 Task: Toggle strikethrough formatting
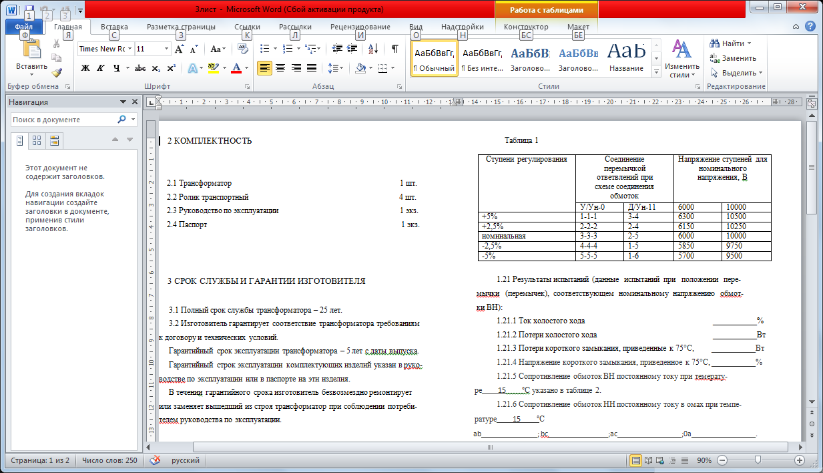[140, 67]
